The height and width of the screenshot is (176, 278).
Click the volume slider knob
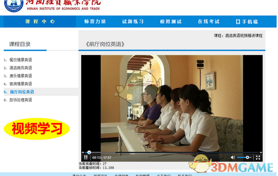click(247, 157)
